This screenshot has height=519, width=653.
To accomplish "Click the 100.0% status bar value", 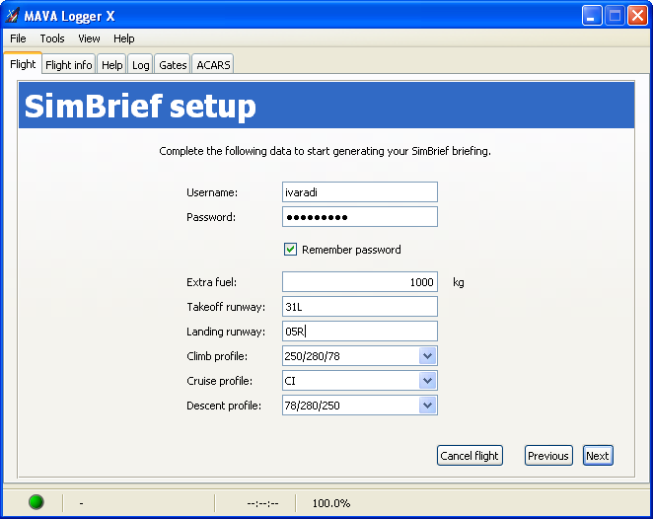I will click(331, 503).
